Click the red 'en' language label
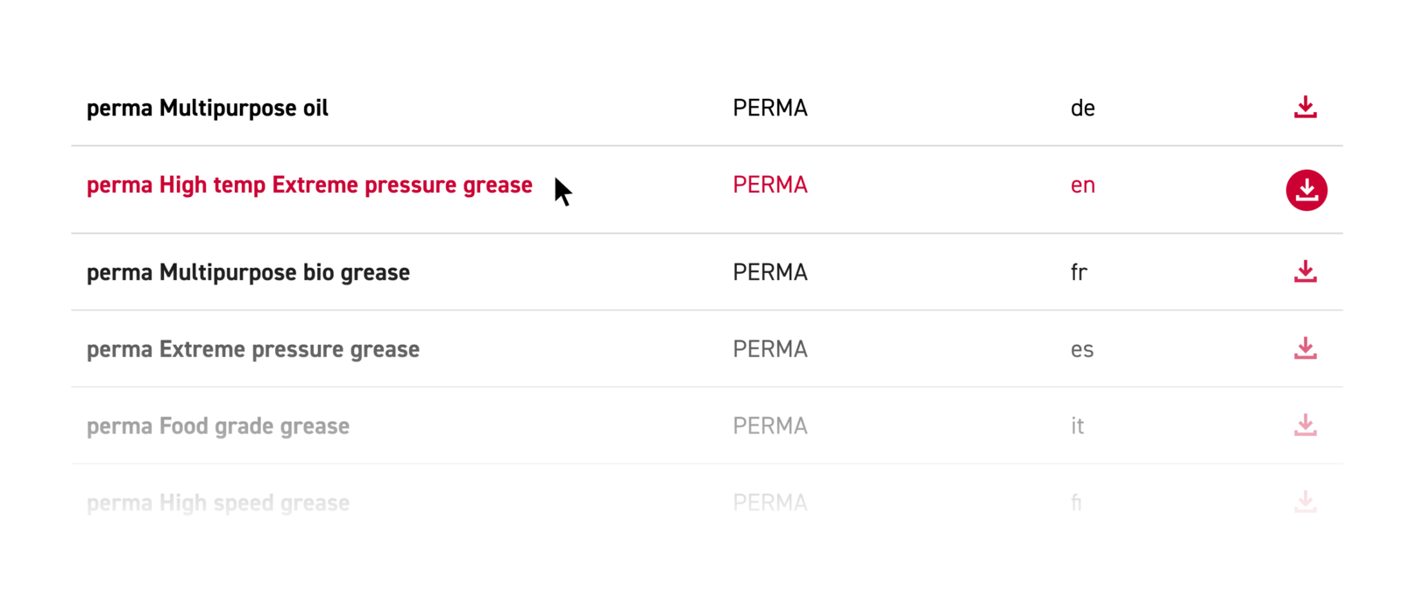Viewport: 1402px width, 590px height. point(1082,186)
